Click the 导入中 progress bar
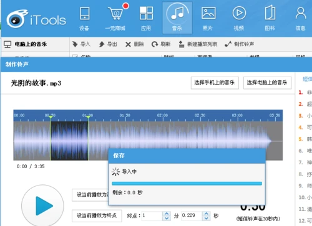The height and width of the screenshot is (226, 312). tap(187, 184)
